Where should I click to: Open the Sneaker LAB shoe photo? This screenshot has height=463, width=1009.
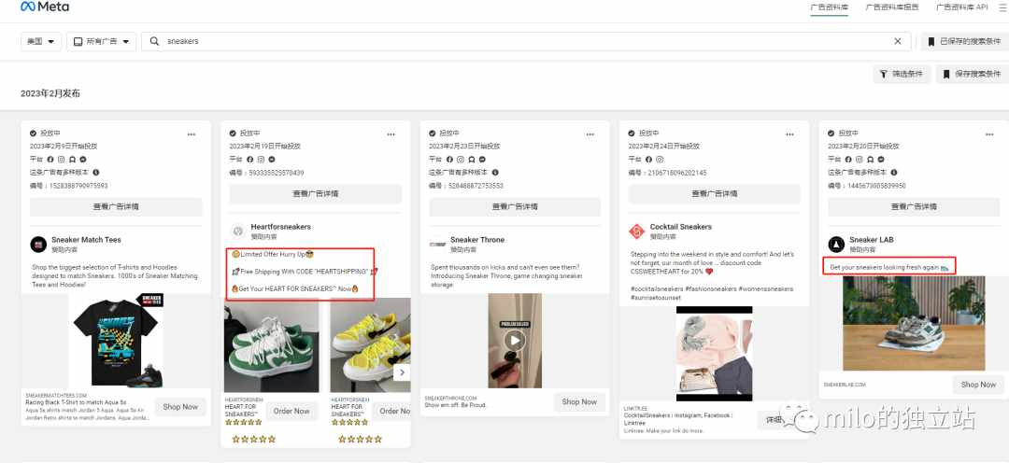(914, 324)
